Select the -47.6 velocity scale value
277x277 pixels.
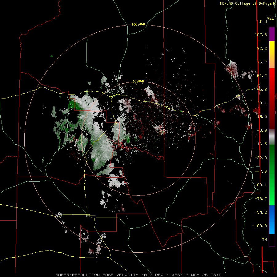(x=261, y=171)
